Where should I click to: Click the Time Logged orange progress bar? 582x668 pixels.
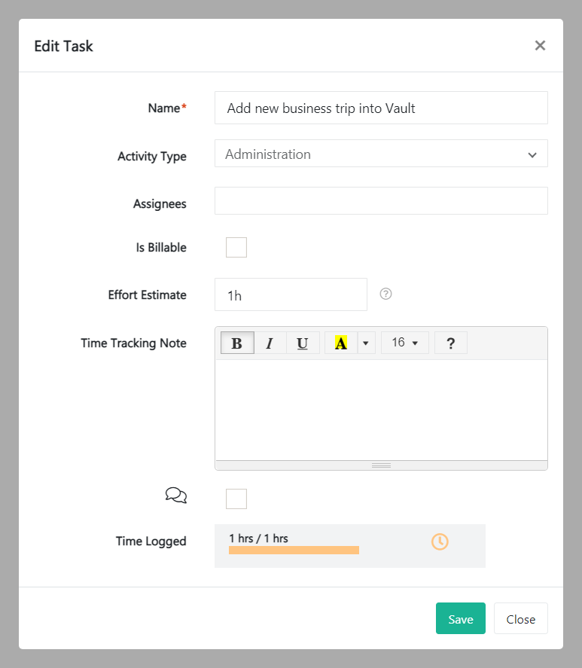pos(294,551)
